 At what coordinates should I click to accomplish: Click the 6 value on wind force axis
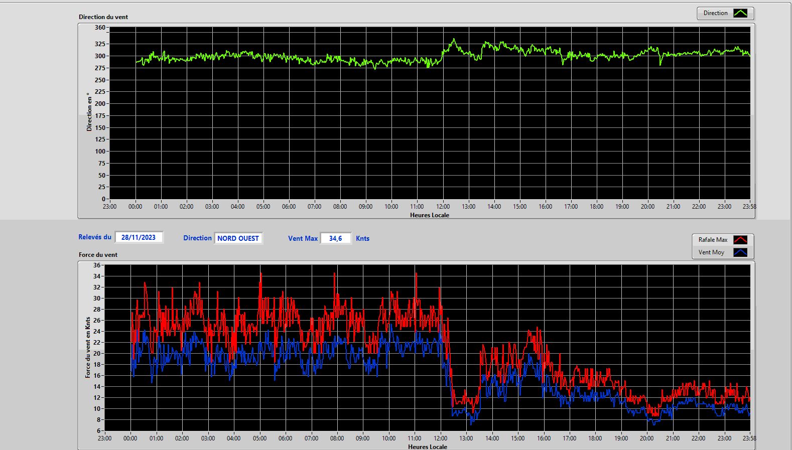[x=99, y=431]
